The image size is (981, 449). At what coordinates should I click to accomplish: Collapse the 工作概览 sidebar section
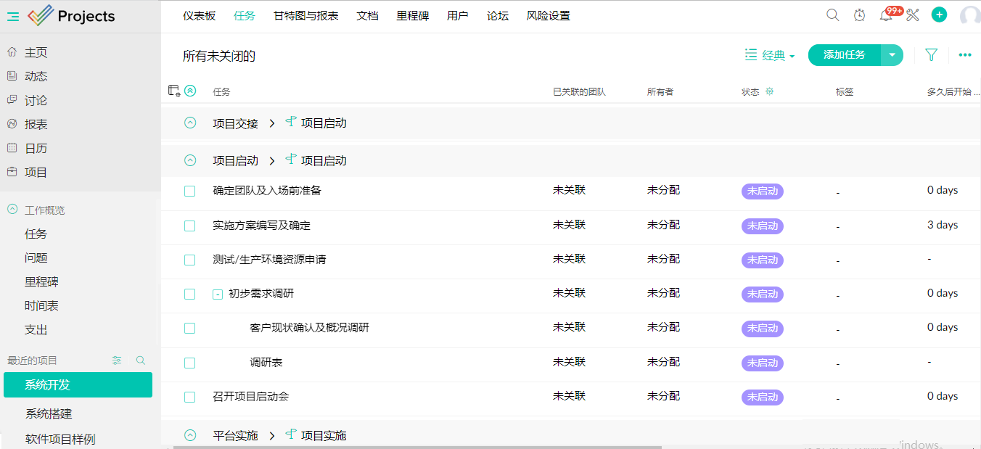tap(12, 209)
